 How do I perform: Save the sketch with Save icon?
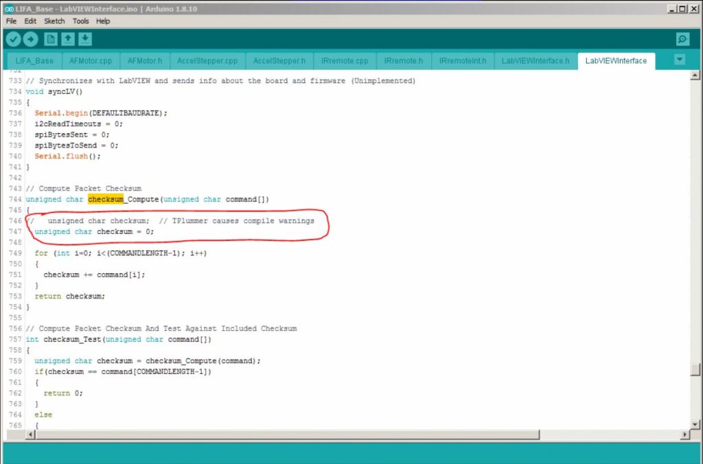(85, 39)
